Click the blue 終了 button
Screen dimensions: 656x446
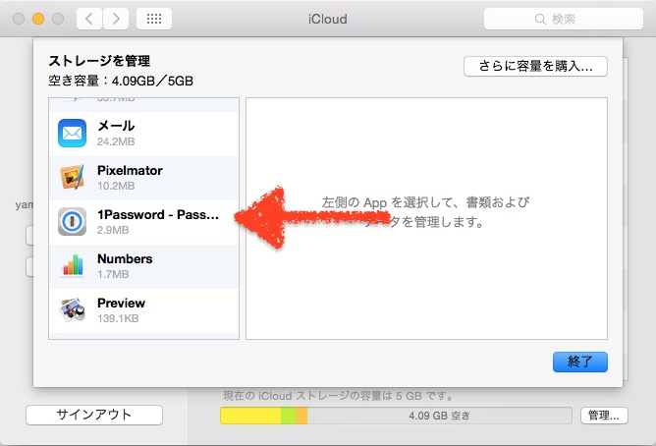point(579,362)
